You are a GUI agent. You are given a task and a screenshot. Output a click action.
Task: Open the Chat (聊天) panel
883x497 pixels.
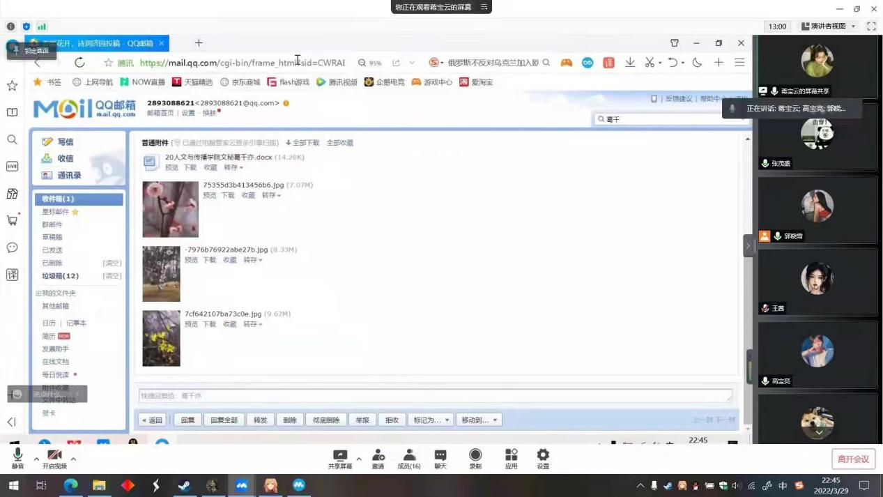point(440,459)
